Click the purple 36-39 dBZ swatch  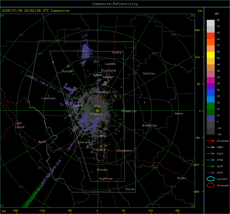click(x=211, y=87)
